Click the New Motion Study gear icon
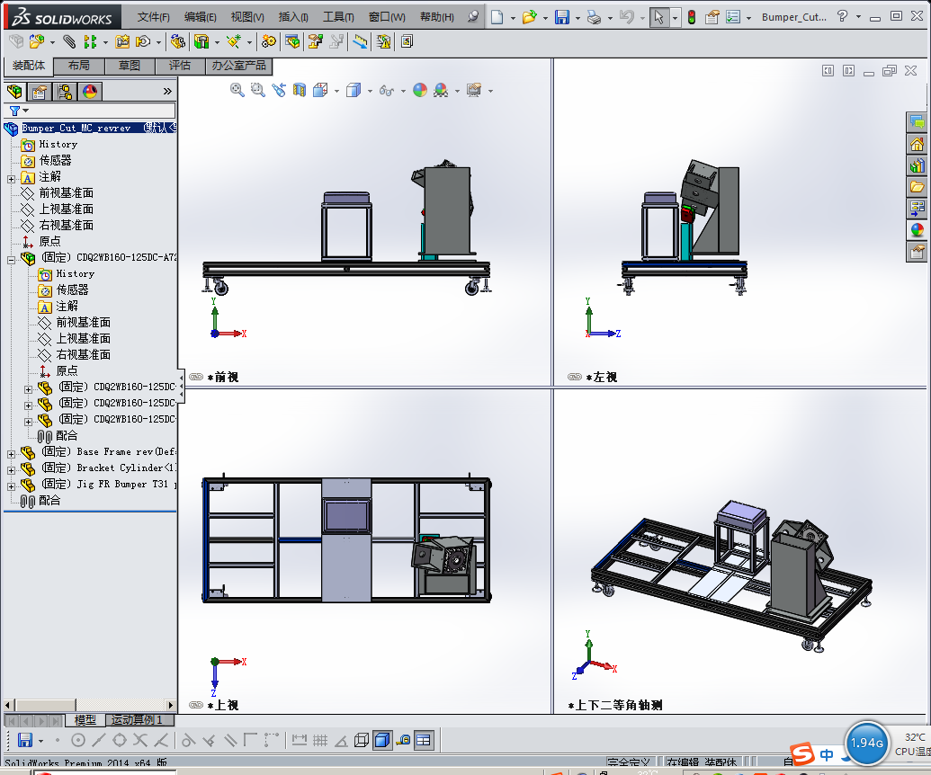 tap(268, 41)
